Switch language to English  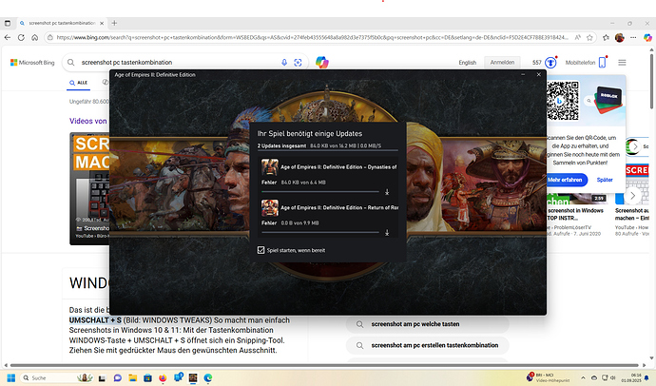[x=467, y=63]
